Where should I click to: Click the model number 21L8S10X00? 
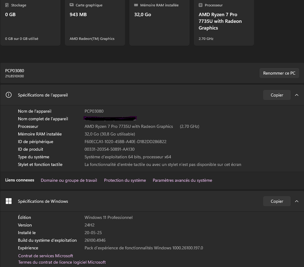click(15, 76)
